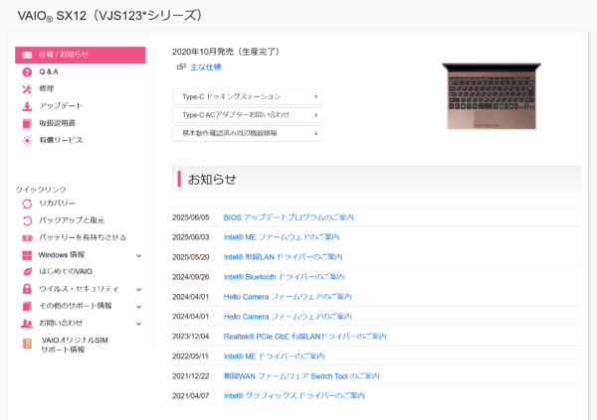Viewport: 597px width, 420px height.
Task: Click the 基本動作確認済み周辺機器情報 button
Action: click(247, 133)
